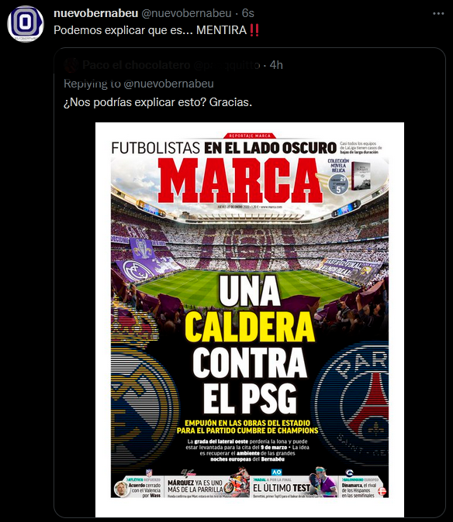The height and width of the screenshot is (522, 453).
Task: Click the Atlético crest in bottom strip
Action: [x=150, y=472]
